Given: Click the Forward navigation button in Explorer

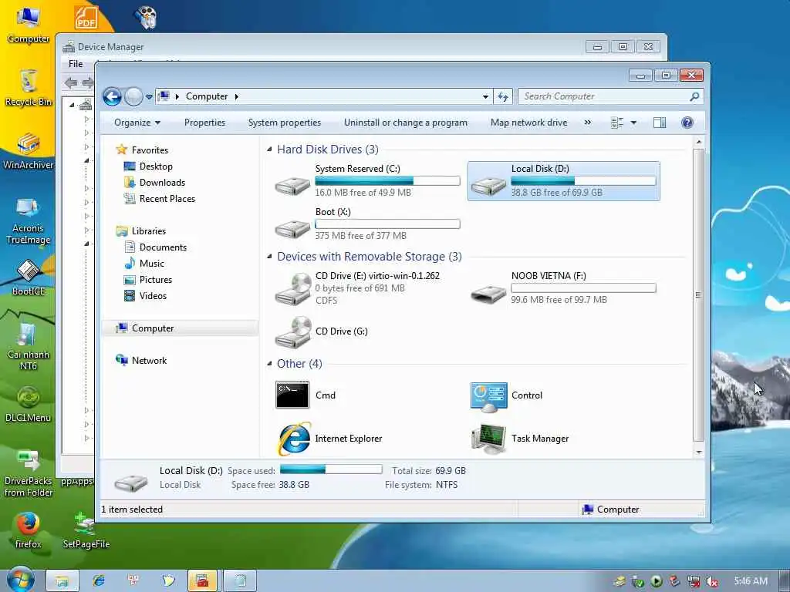Looking at the screenshot, I should coord(133,96).
